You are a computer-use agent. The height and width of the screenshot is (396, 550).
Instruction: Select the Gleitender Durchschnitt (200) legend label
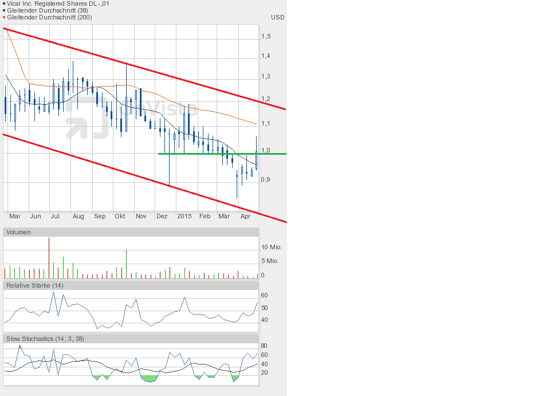[49, 18]
